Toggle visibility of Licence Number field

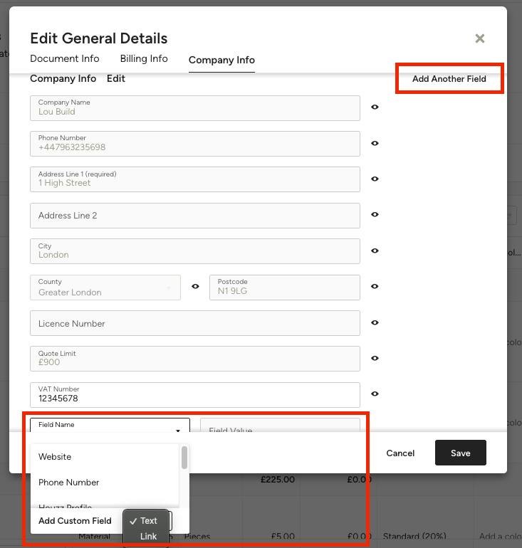[375, 322]
